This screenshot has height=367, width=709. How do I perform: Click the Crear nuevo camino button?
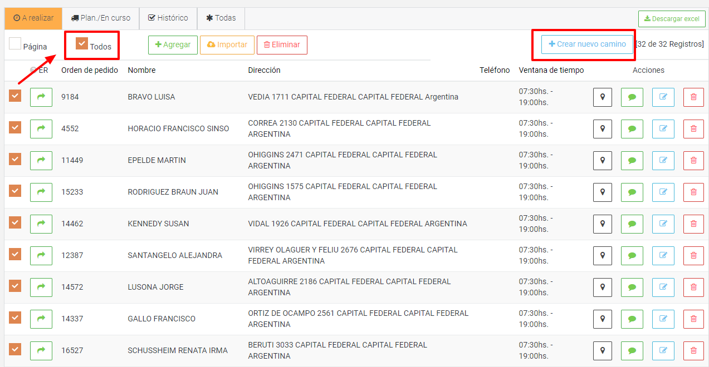[588, 44]
